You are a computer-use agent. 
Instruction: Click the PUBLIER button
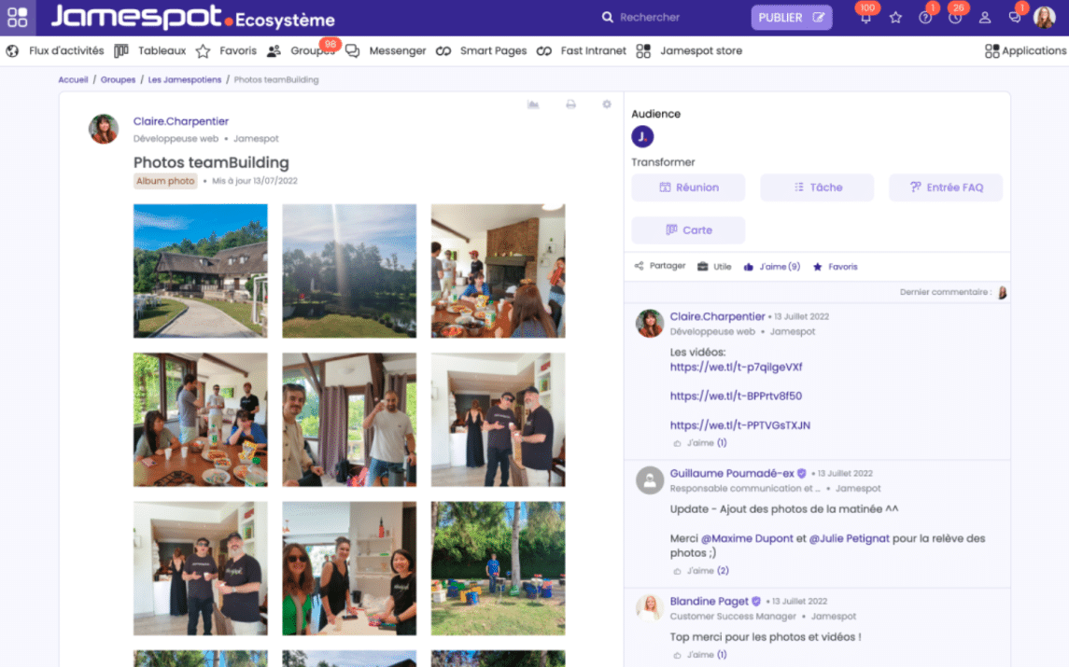tap(791, 18)
